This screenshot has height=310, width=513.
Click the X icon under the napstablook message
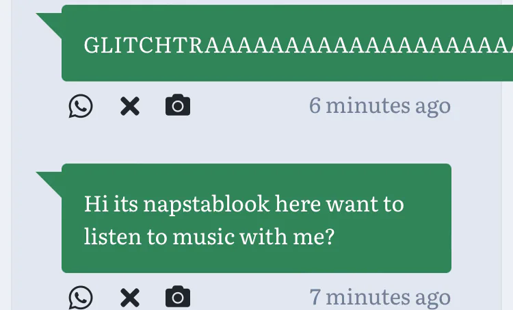129,298
